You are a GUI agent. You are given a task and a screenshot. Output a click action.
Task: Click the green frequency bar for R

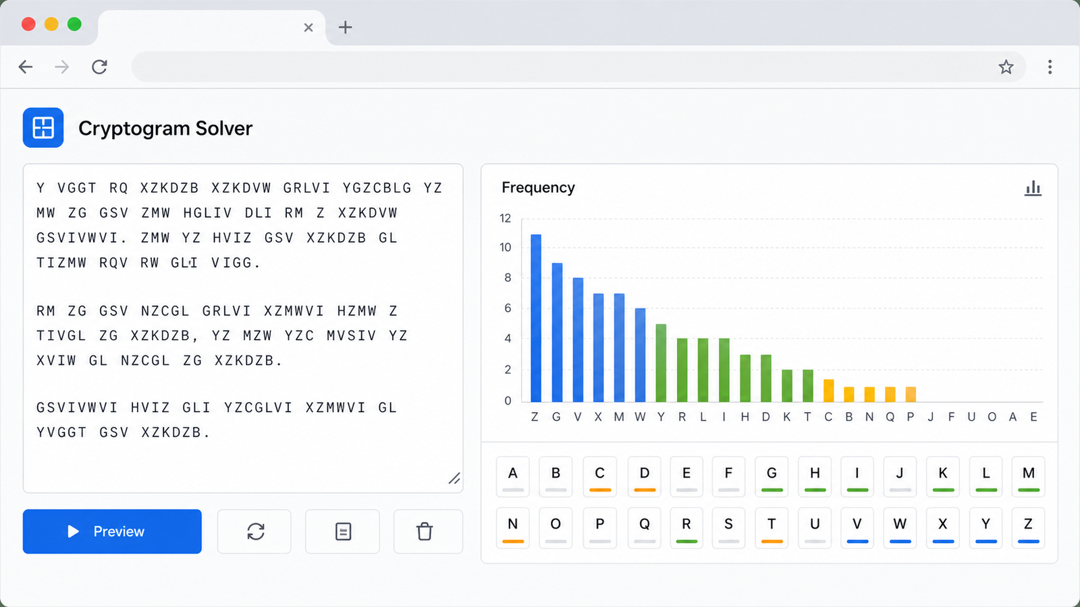(x=682, y=370)
